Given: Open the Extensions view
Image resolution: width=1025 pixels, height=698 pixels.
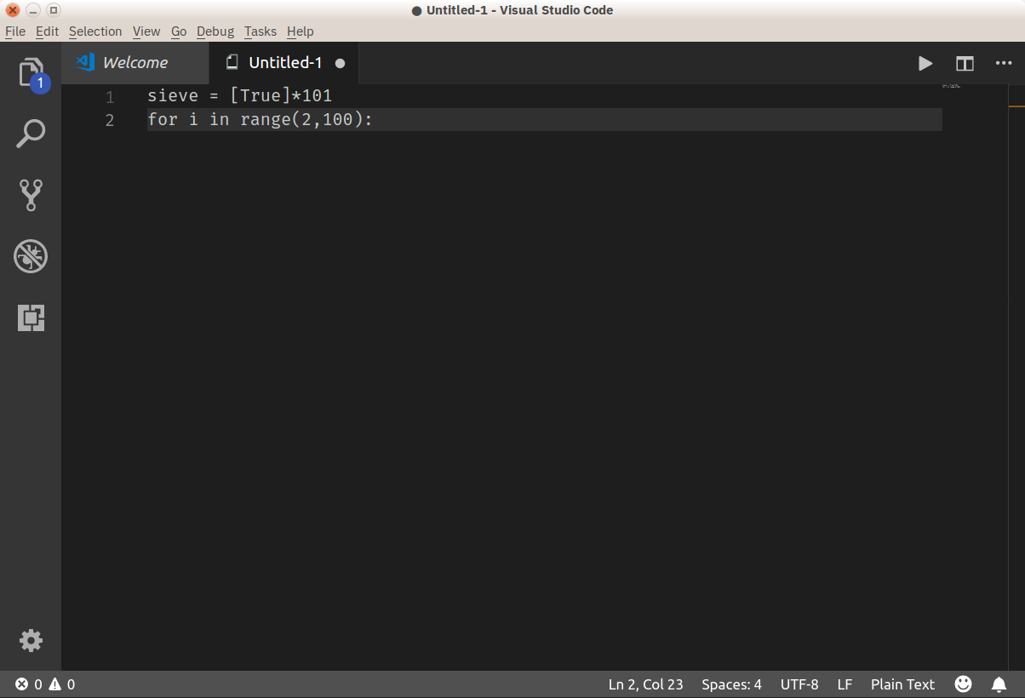Looking at the screenshot, I should tap(31, 318).
